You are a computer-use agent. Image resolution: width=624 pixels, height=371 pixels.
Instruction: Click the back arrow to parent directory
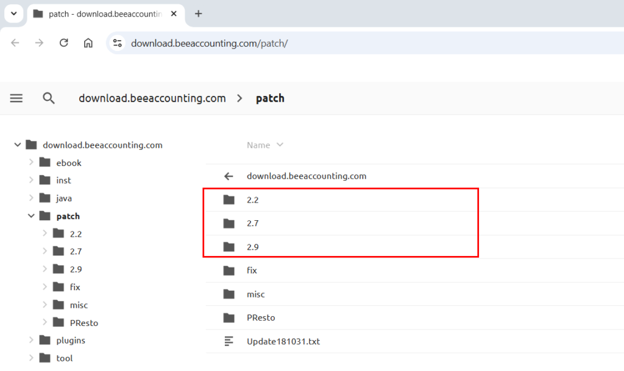tap(229, 176)
